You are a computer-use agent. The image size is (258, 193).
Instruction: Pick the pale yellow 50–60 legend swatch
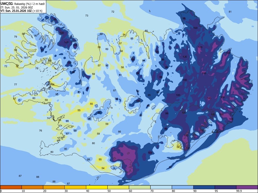118,187
